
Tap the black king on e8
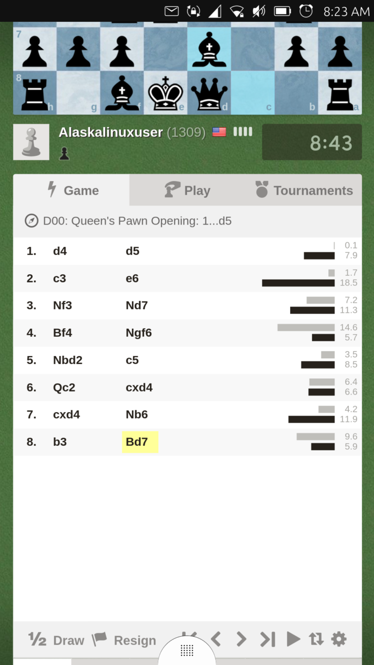166,93
